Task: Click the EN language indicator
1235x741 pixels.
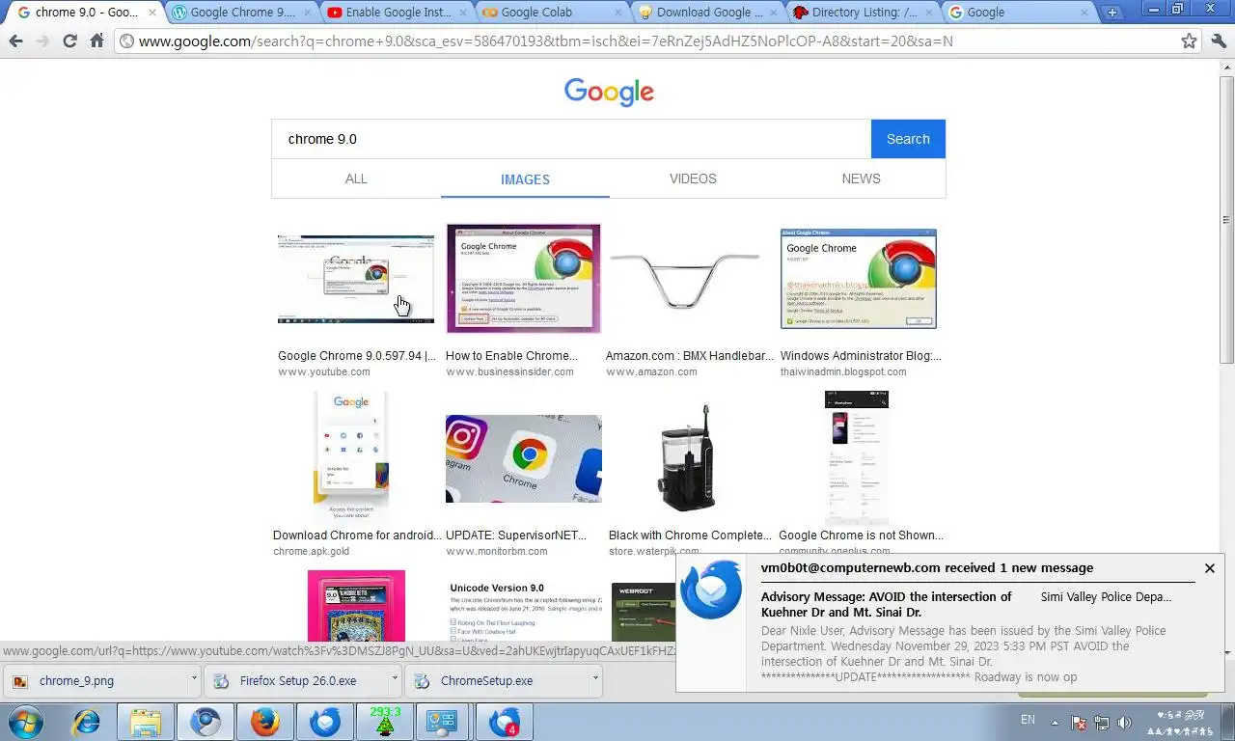Action: [x=1028, y=720]
